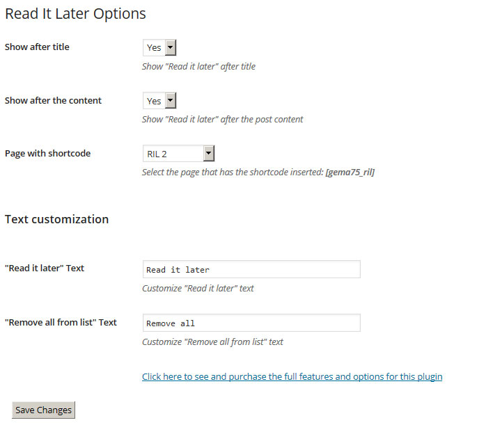477x425 pixels.
Task: Click the bold "Read it later" Text label
Action: coord(45,268)
